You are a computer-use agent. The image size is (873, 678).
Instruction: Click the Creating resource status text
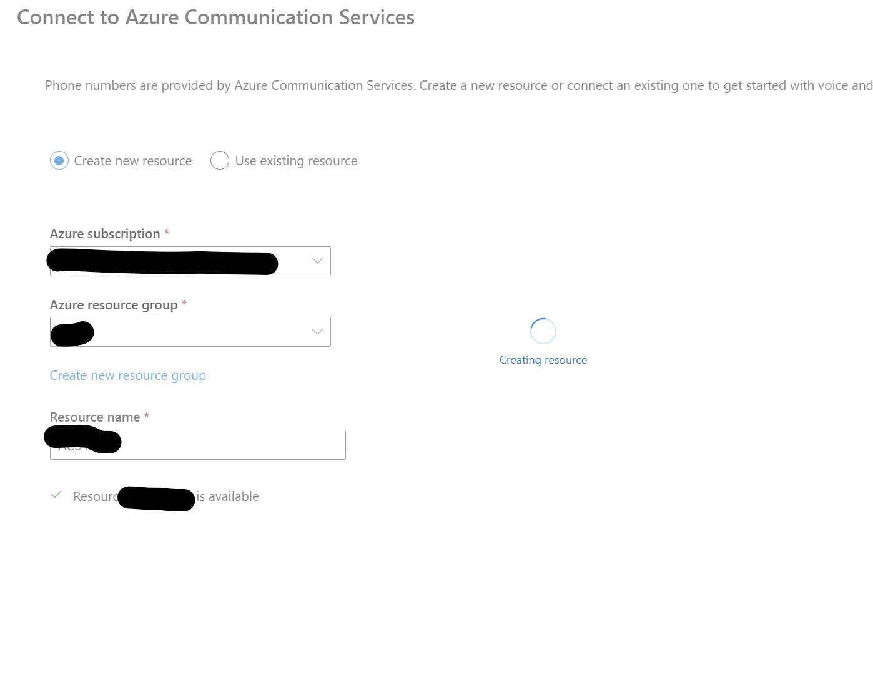[x=543, y=360]
